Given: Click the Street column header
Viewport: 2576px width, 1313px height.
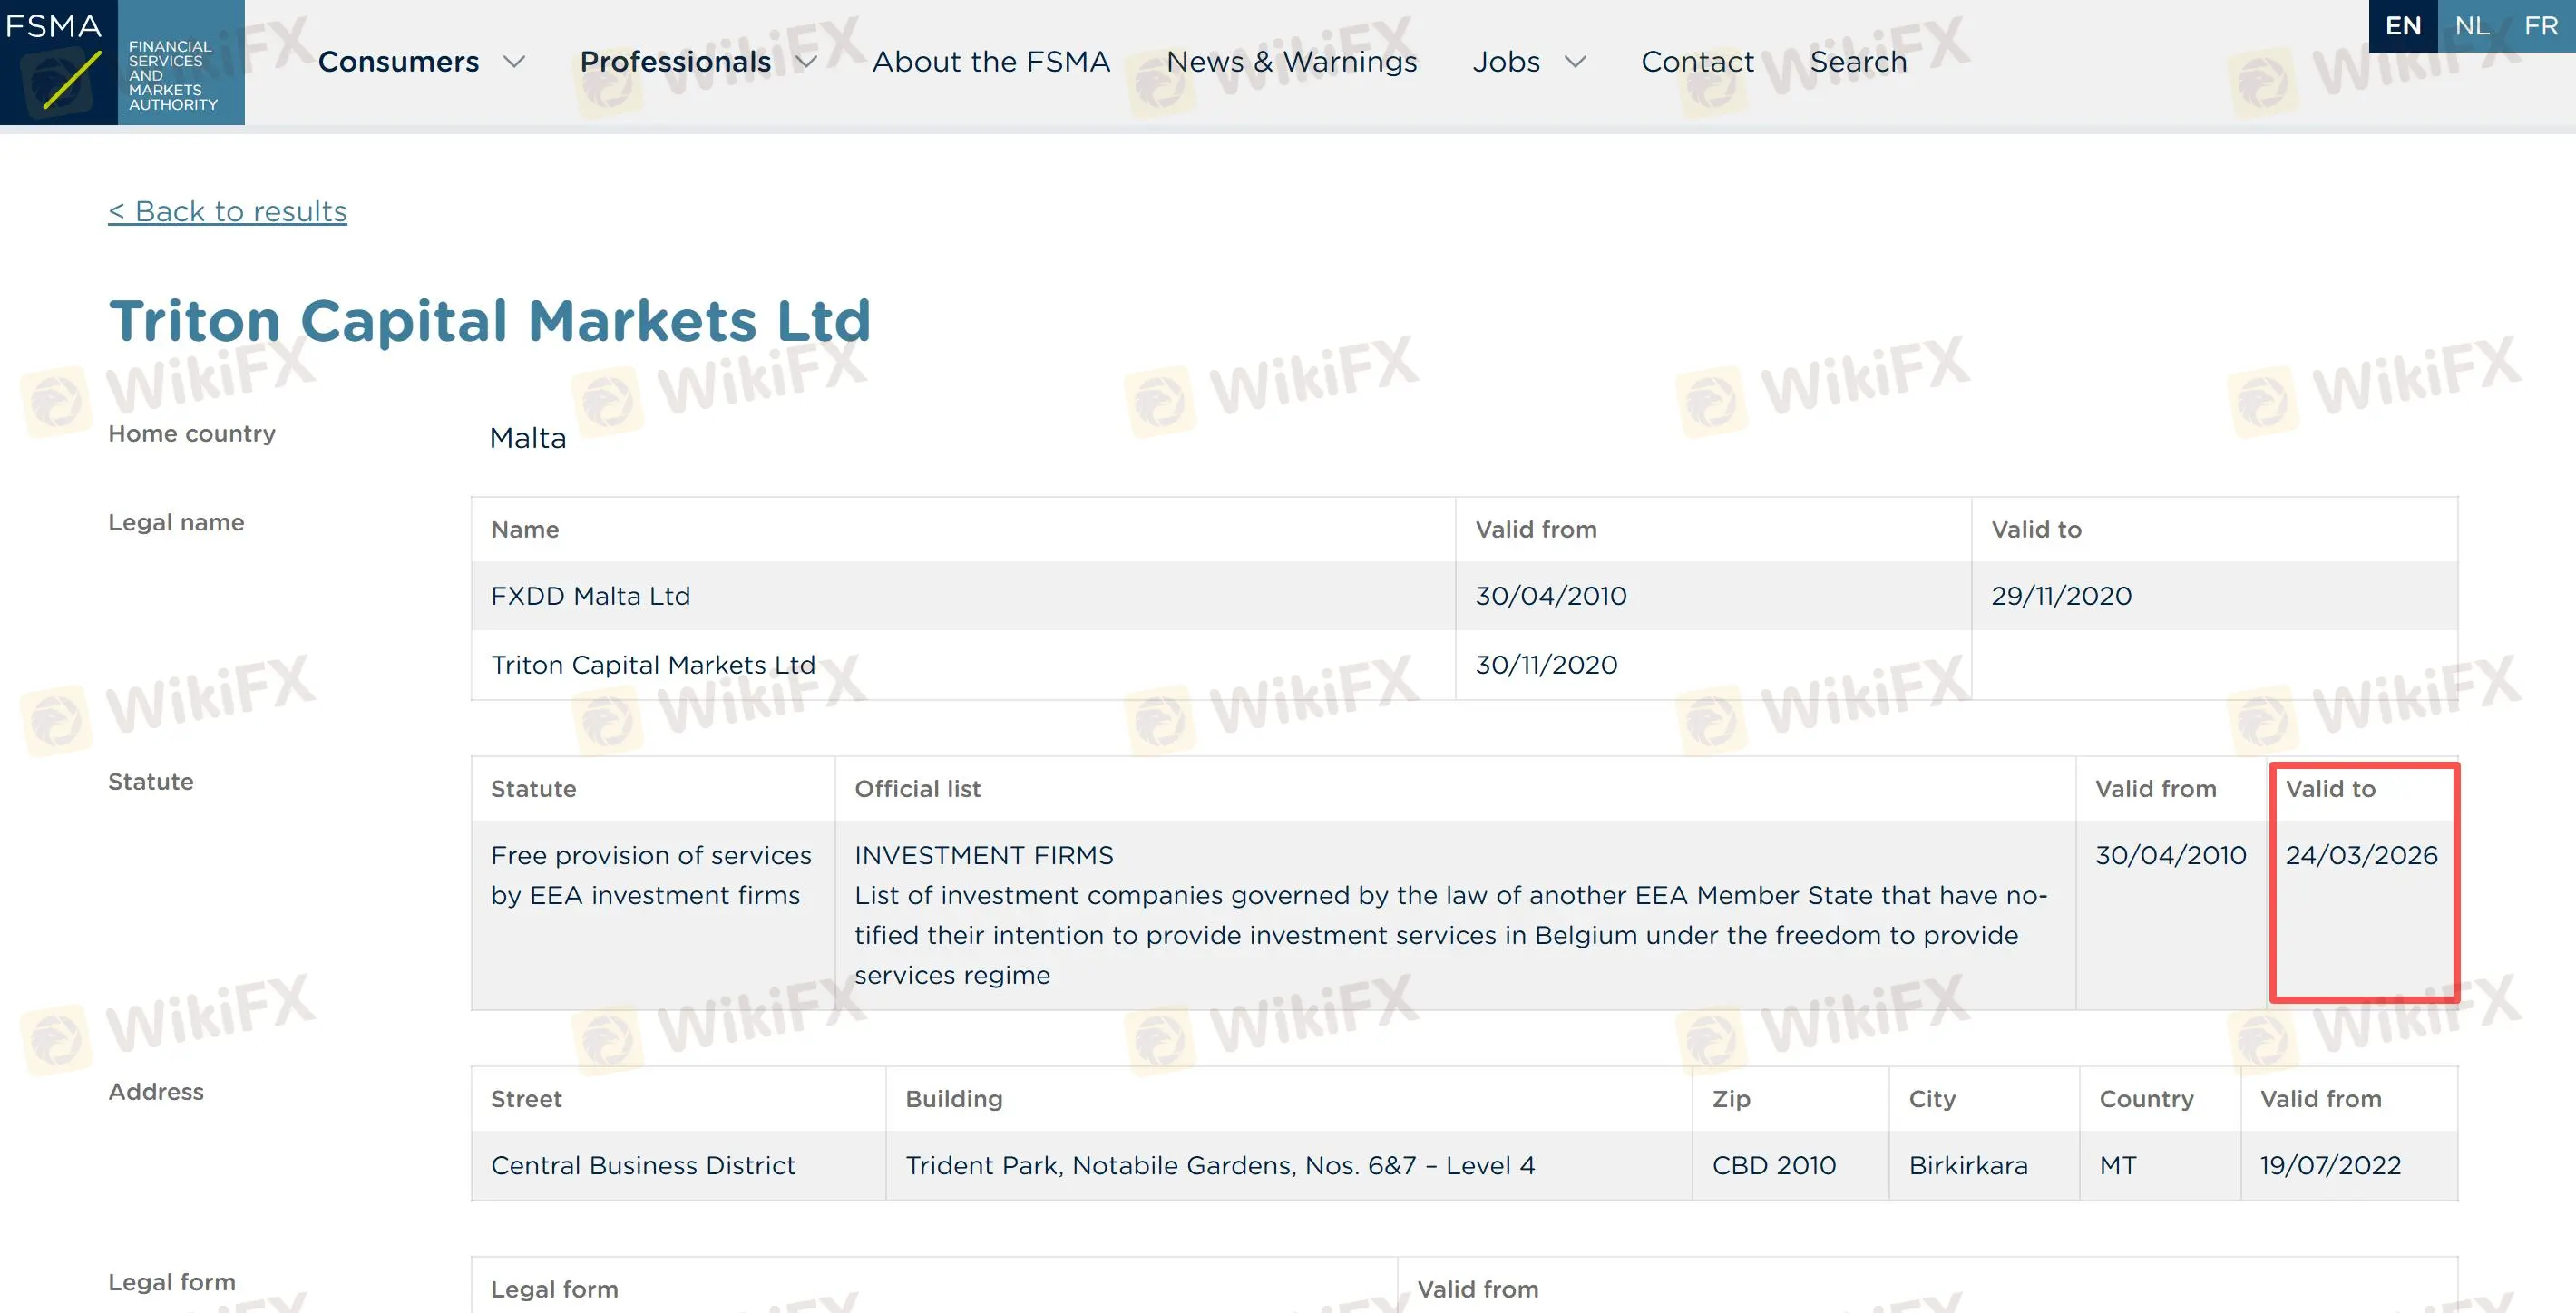Looking at the screenshot, I should tap(526, 1099).
